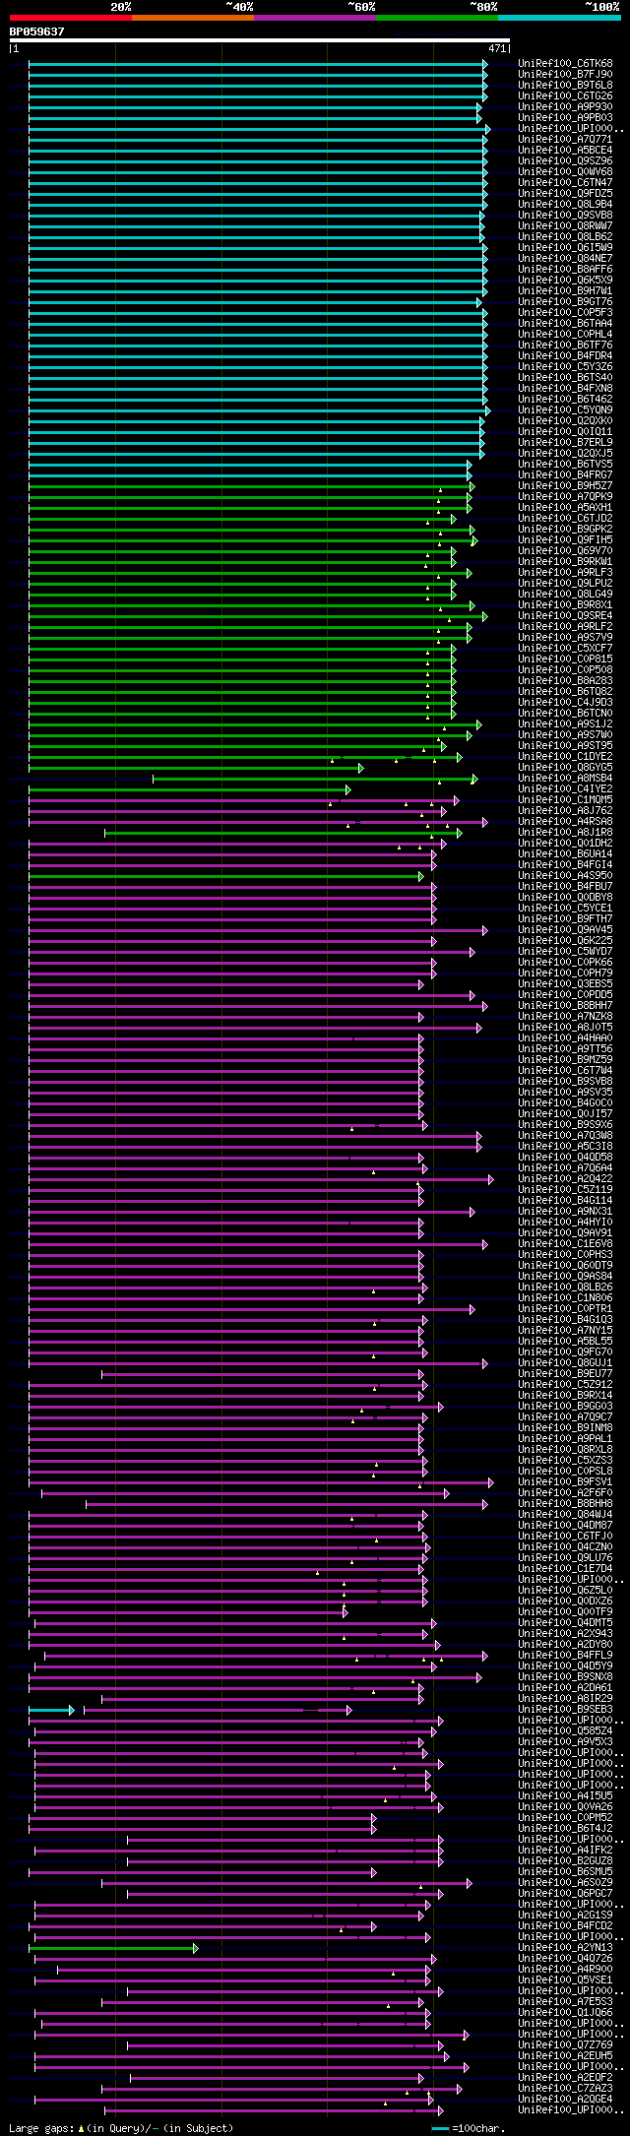Select the UniRef100_C5XCF7 label
Screen dimensions: 630x2136
coord(565,649)
